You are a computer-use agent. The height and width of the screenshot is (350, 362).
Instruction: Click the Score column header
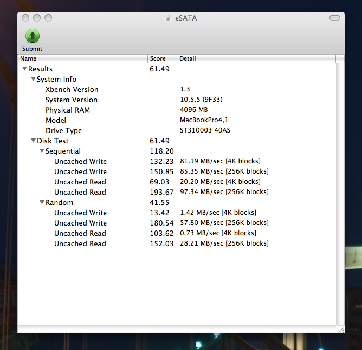point(163,58)
